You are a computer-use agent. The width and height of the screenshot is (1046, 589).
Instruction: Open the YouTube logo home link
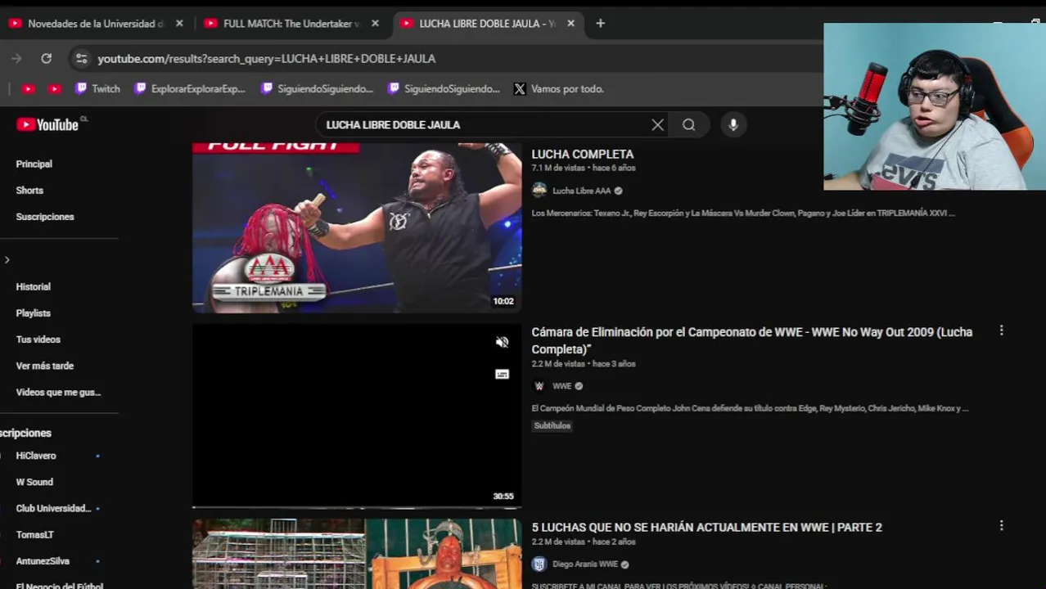47,124
